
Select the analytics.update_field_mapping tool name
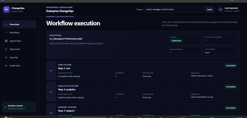pyautogui.click(x=71, y=97)
